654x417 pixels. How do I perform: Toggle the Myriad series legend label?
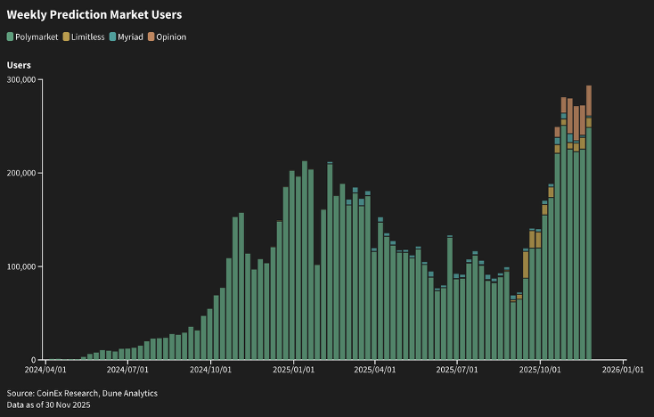(130, 37)
